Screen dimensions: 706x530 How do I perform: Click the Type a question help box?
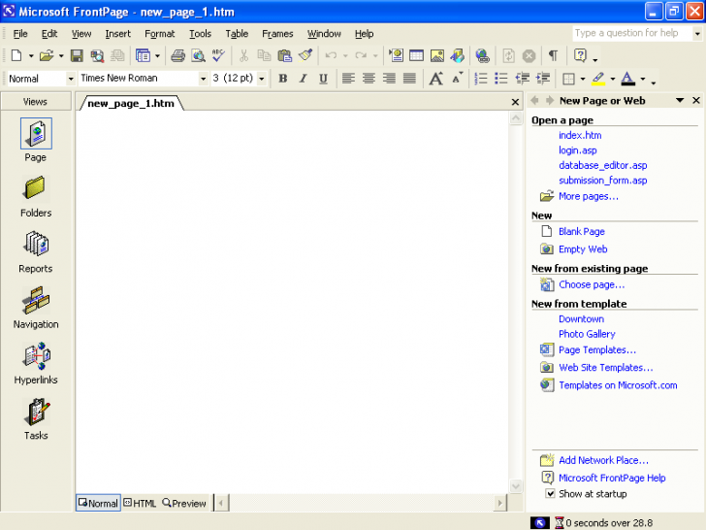coord(630,33)
